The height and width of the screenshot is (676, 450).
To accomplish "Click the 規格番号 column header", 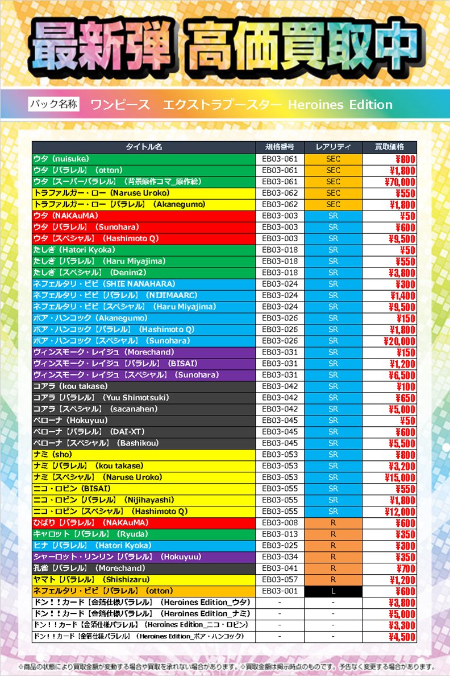I will [280, 147].
